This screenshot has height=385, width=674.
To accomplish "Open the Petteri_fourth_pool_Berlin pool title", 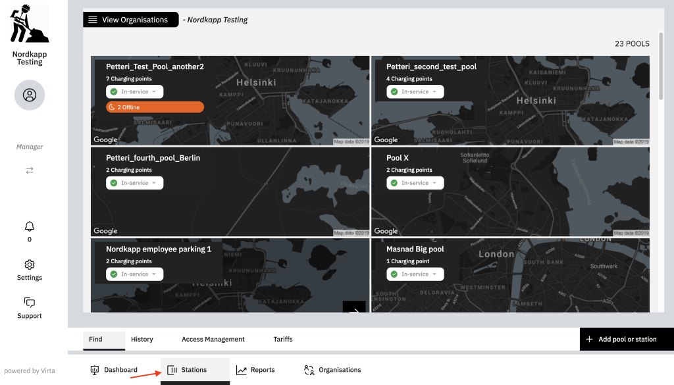I will [153, 158].
